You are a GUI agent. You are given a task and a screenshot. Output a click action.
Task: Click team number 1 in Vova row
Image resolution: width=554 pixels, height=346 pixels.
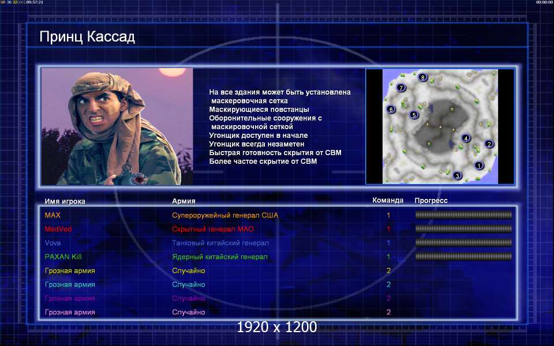click(388, 243)
